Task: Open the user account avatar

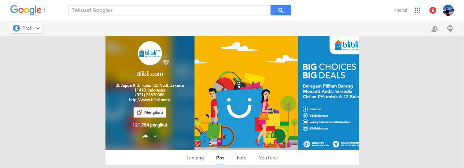Action: [x=448, y=10]
